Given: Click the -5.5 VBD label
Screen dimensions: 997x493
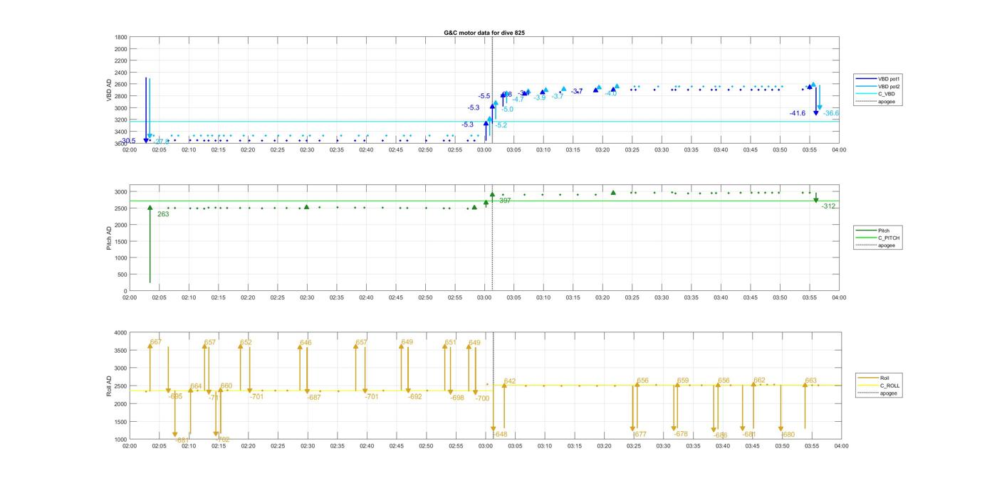Looking at the screenshot, I should click(484, 96).
